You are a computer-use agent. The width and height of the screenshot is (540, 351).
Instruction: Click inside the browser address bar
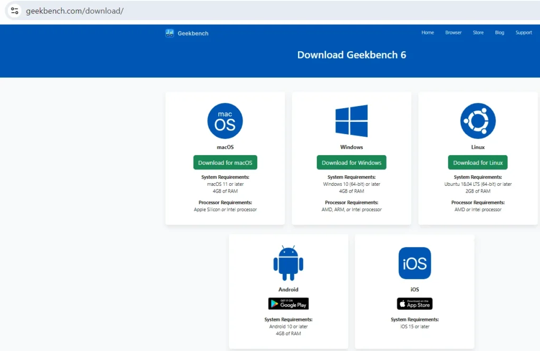coord(74,11)
